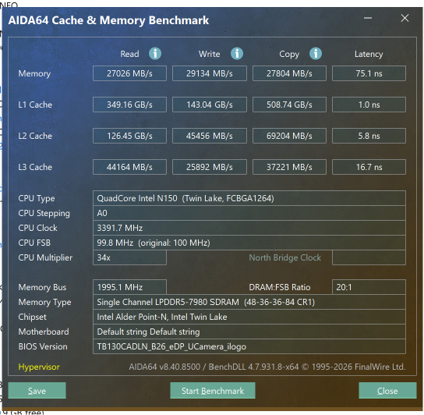424x415 pixels.
Task: Click the L1 Cache row label
Action: [35, 105]
